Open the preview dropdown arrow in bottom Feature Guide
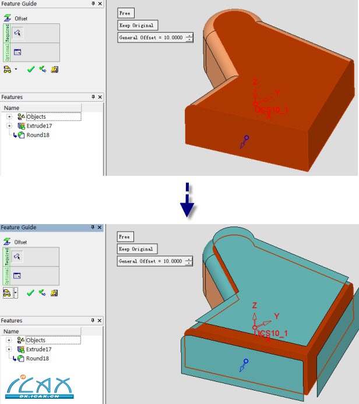Image resolution: width=359 pixels, height=404 pixels. point(16,293)
